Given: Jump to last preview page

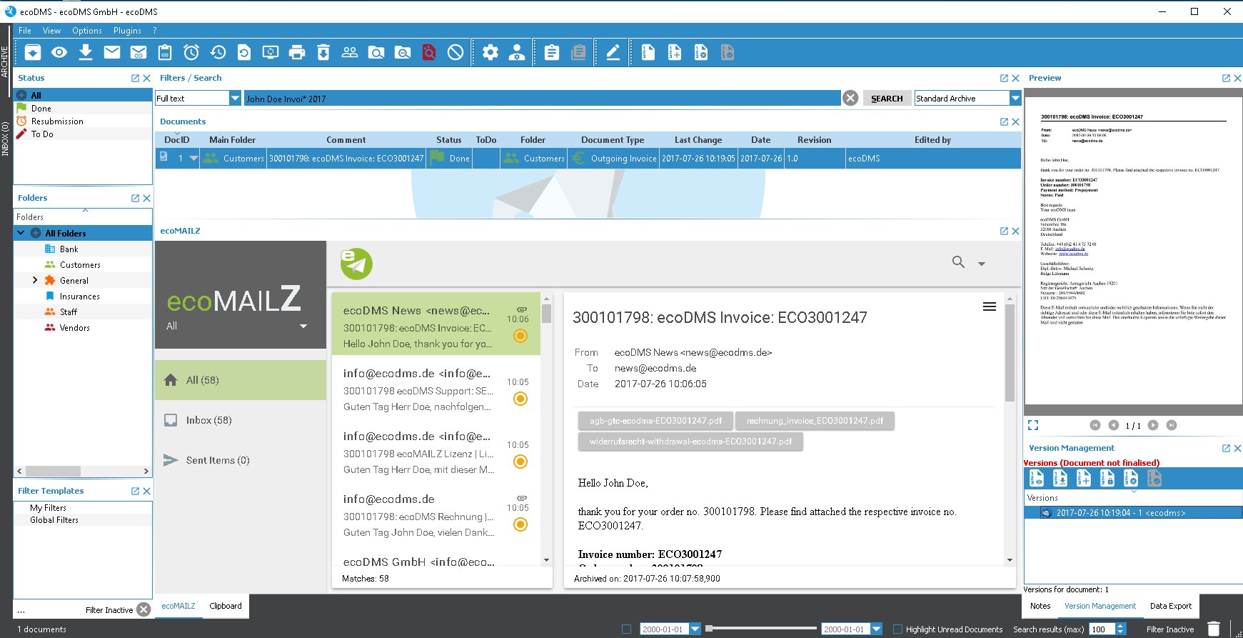Looking at the screenshot, I should 1172,425.
